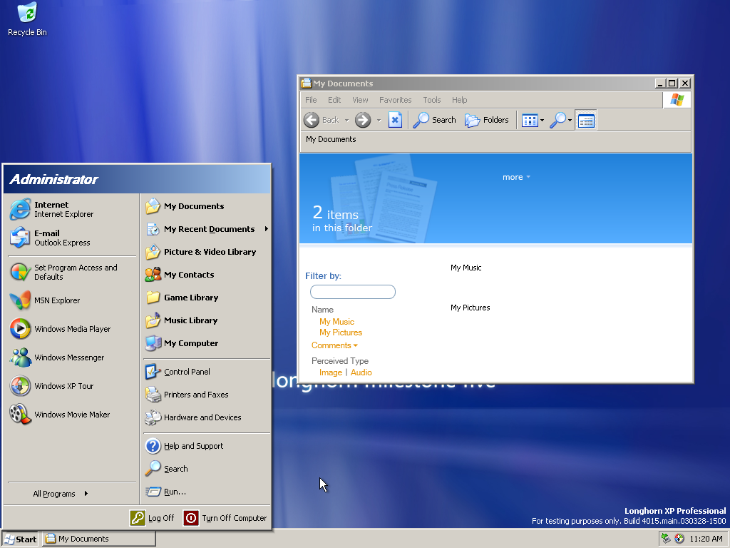Click the Start button on taskbar
This screenshot has height=548, width=730.
click(x=20, y=539)
